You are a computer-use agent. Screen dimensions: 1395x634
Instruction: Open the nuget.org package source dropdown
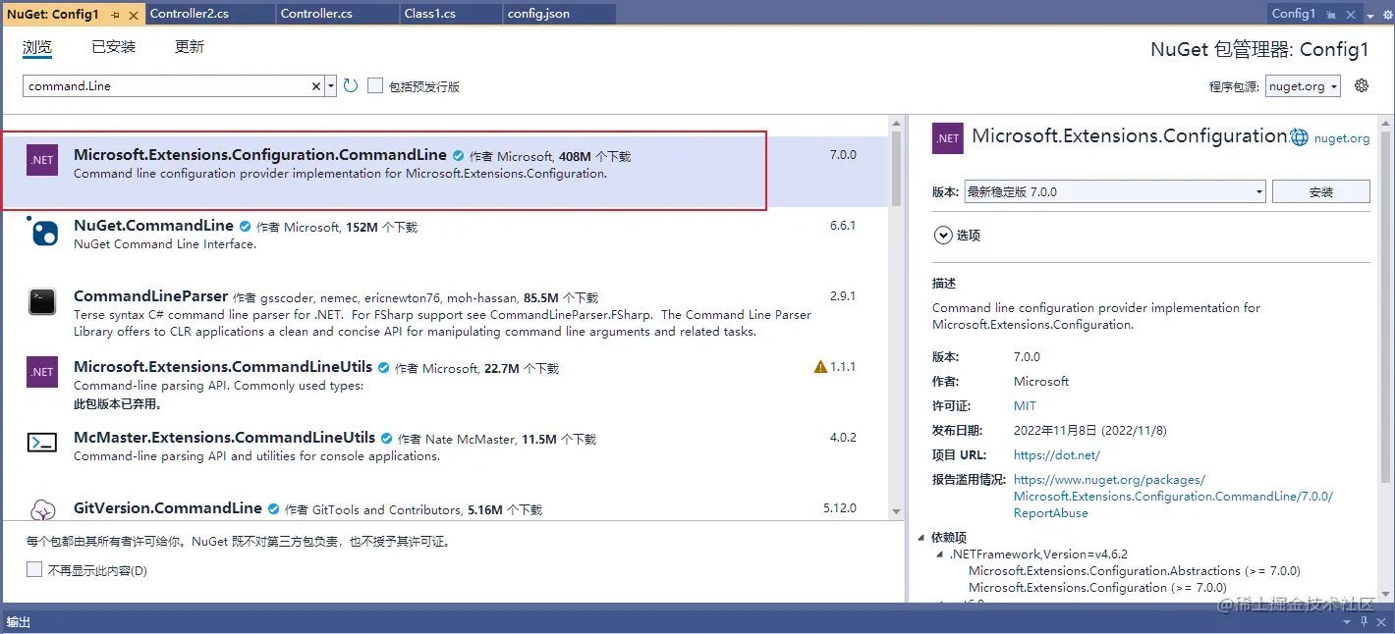coord(1303,86)
